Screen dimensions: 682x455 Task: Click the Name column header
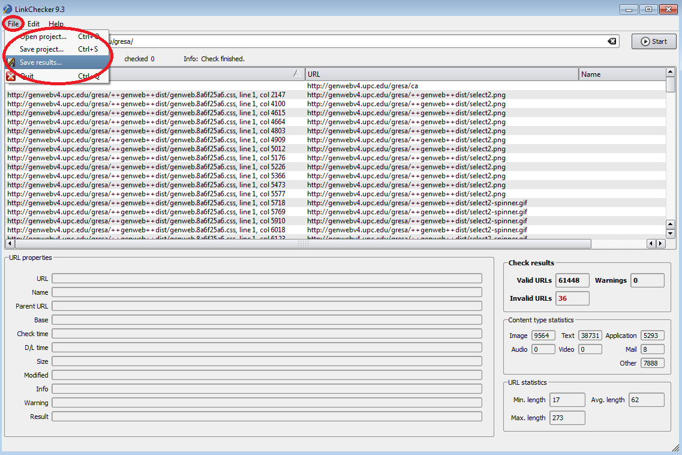tap(621, 74)
